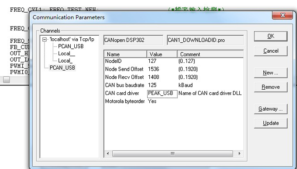
Task: Select first PCAN_USB child channel under localhost
Action: (71, 47)
